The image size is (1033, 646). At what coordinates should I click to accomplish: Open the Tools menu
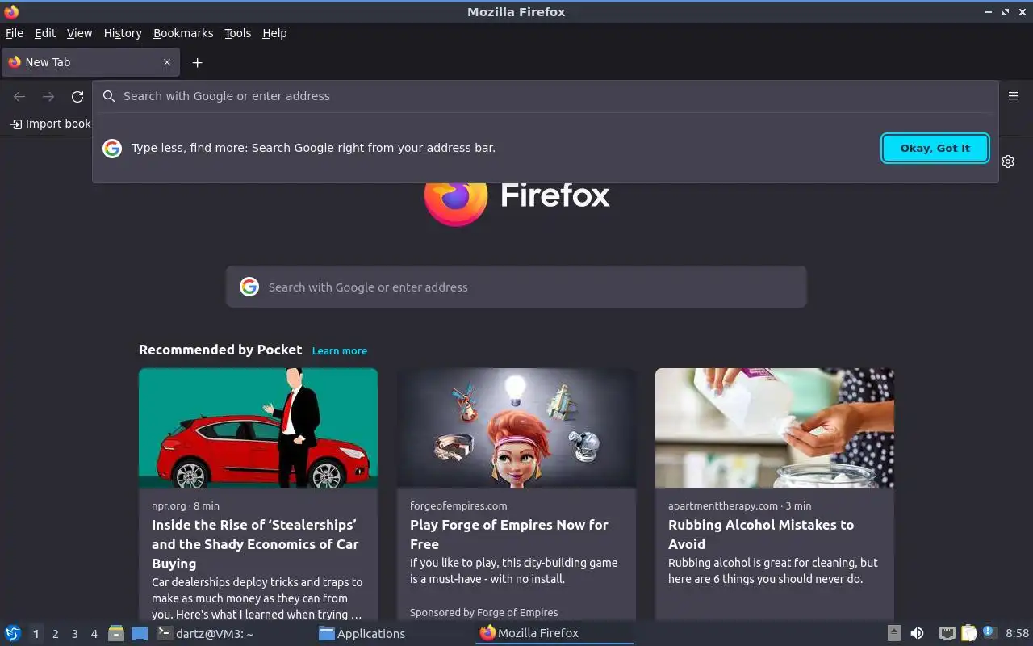tap(238, 33)
